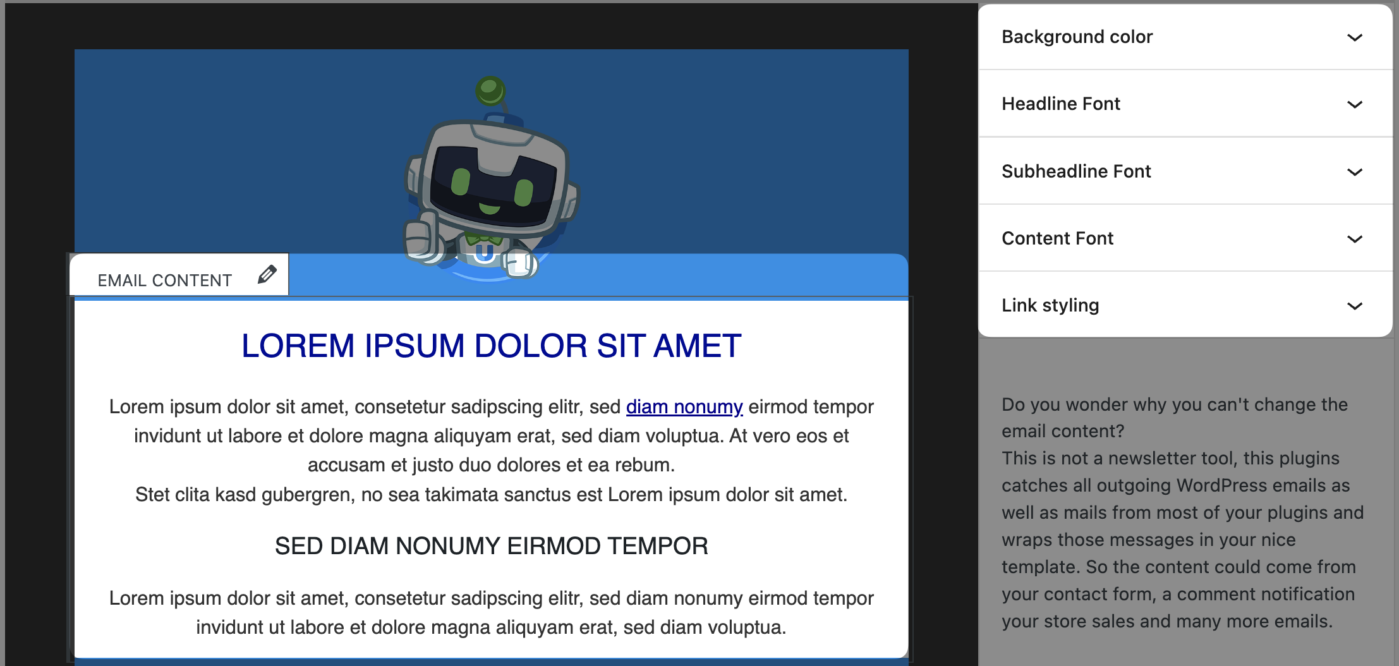Screen dimensions: 1399x666
Task: Click the Background color chevron arrow
Action: (1354, 37)
